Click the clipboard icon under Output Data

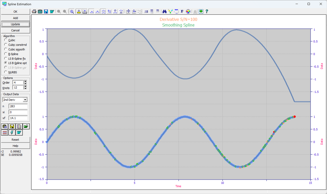(5, 126)
